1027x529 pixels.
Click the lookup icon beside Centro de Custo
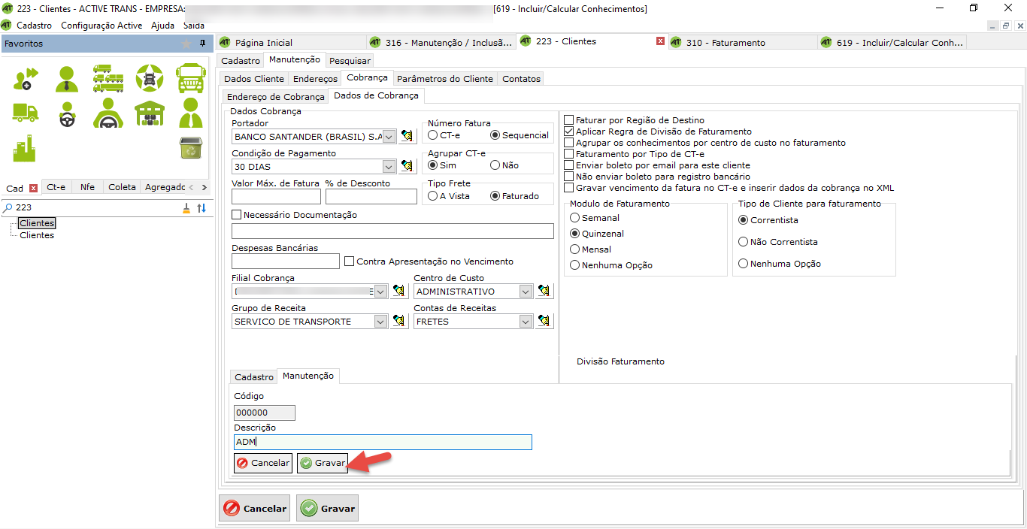coord(545,291)
